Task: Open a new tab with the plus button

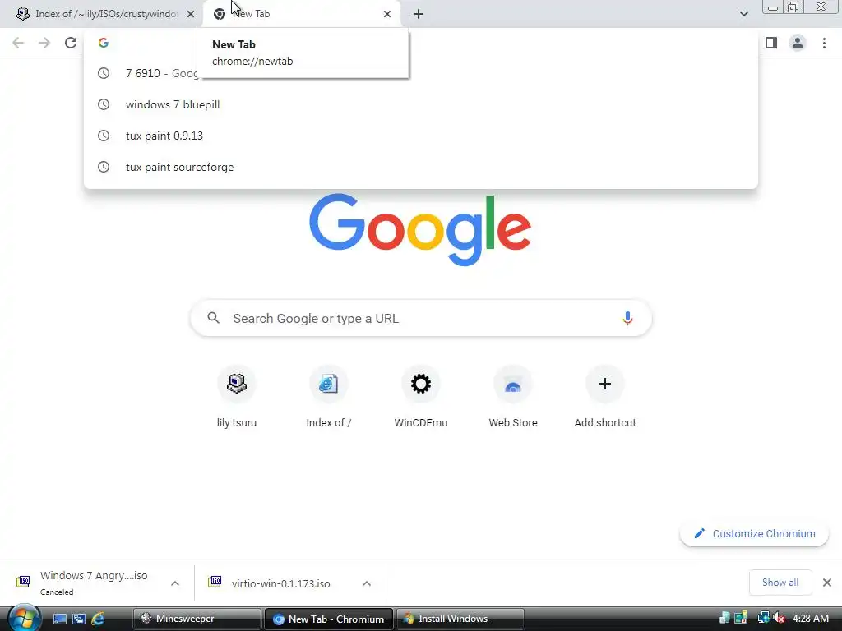Action: tap(419, 14)
